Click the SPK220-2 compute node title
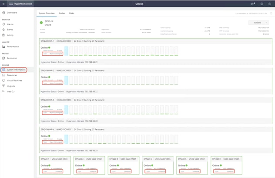This screenshot has height=178, width=275. [x=79, y=159]
